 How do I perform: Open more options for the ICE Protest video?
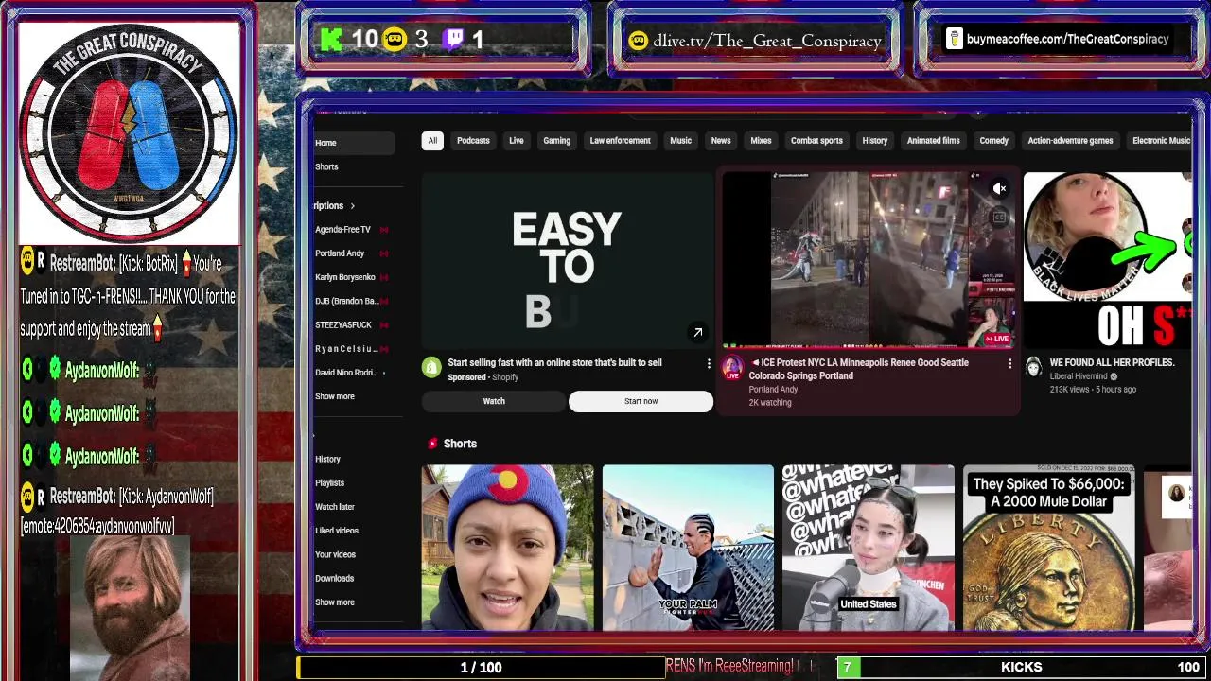point(1009,363)
